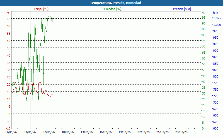223x139 pixels.
Task: Click the 01/04/26 date on time axis
Action: tap(11, 132)
